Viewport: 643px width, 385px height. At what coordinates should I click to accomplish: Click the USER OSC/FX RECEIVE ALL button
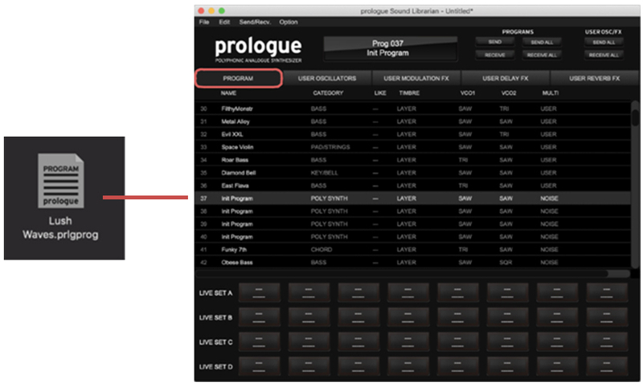coord(604,55)
